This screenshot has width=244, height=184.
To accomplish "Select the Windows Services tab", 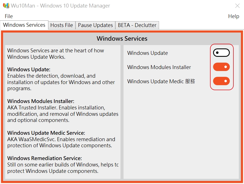I will click(24, 25).
